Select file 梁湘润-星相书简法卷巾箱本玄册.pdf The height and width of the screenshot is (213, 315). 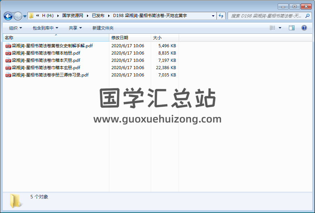click(x=46, y=68)
